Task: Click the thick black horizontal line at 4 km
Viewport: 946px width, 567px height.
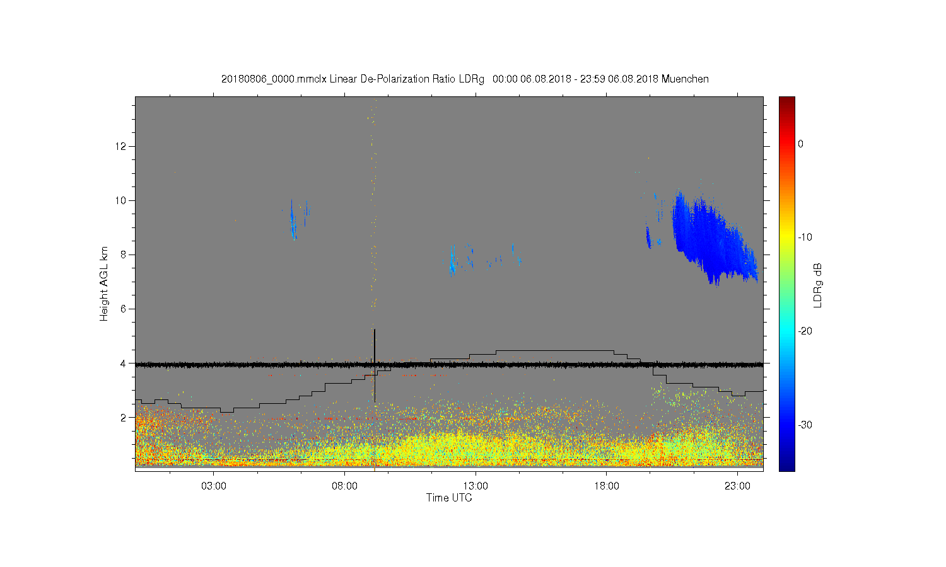Action: (x=449, y=364)
